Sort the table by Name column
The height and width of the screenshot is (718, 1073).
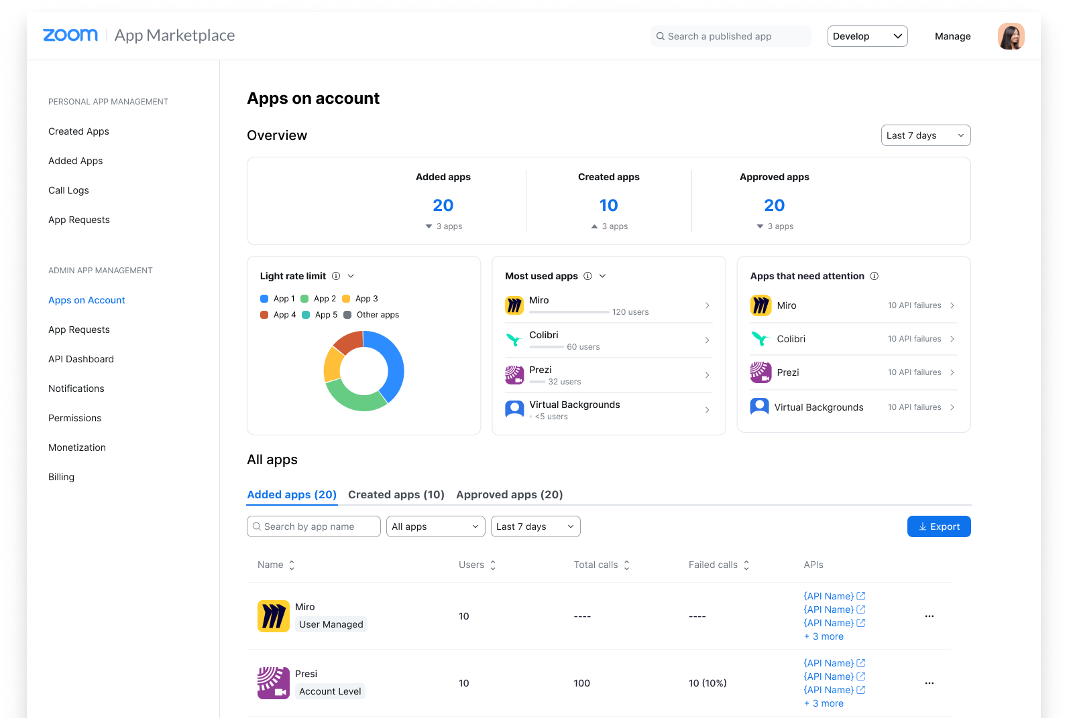tap(291, 565)
